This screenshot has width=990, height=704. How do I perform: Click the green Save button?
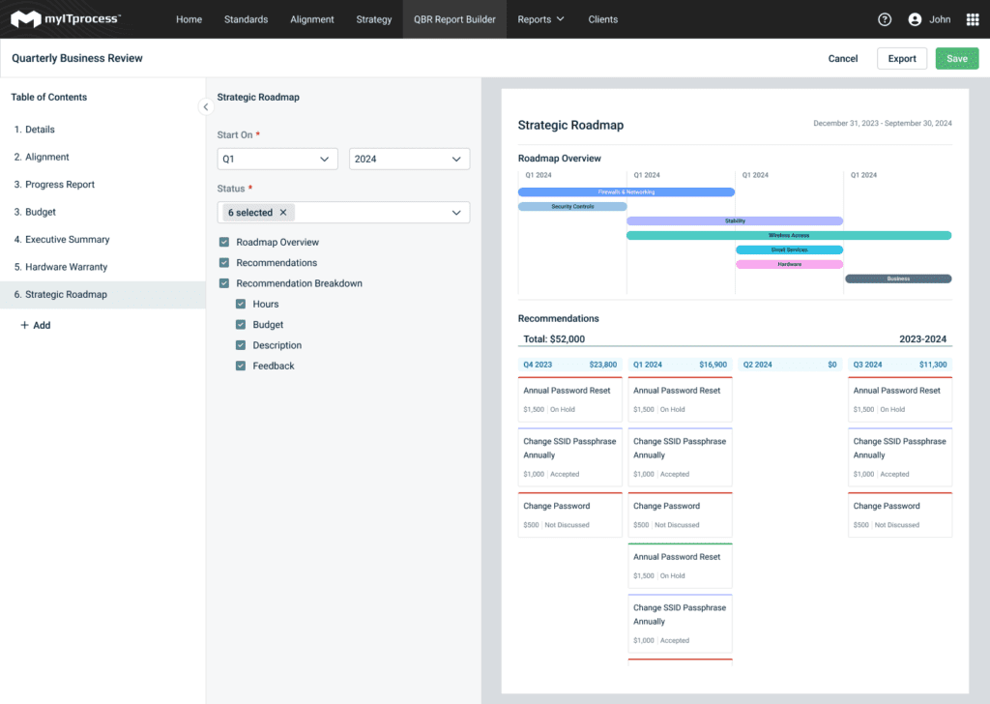[956, 59]
